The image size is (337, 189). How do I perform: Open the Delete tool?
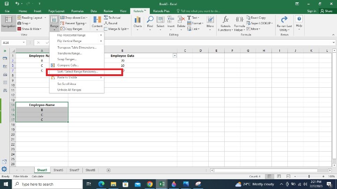[x=181, y=23]
